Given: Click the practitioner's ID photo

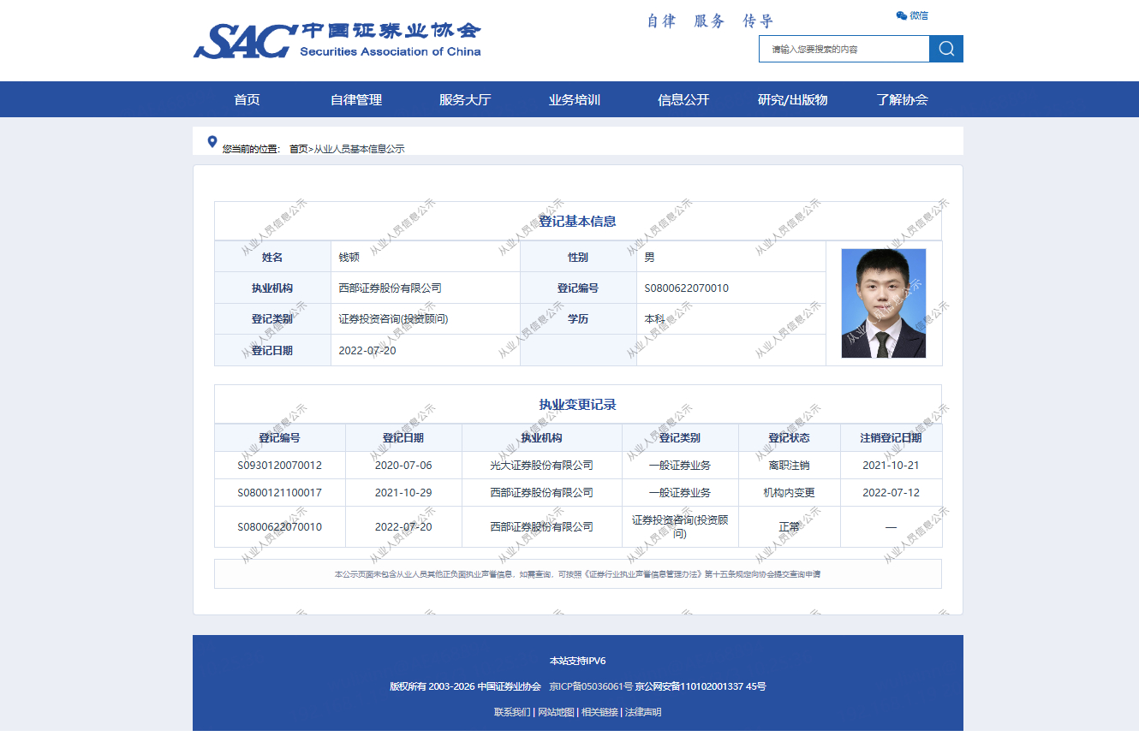Looking at the screenshot, I should point(883,303).
